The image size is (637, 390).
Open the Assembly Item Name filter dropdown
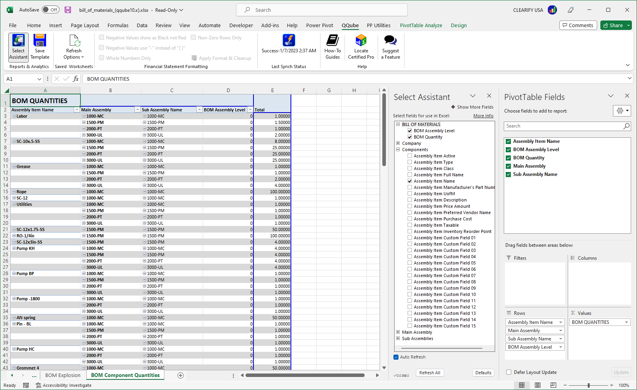76,109
